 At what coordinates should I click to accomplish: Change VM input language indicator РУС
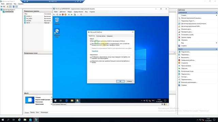coord(153,101)
